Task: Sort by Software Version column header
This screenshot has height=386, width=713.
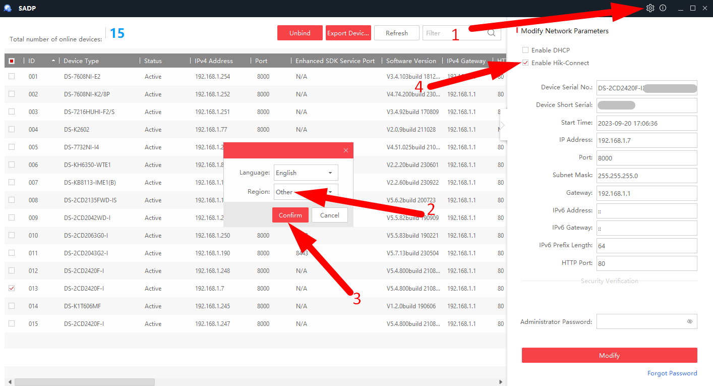Action: coord(411,61)
